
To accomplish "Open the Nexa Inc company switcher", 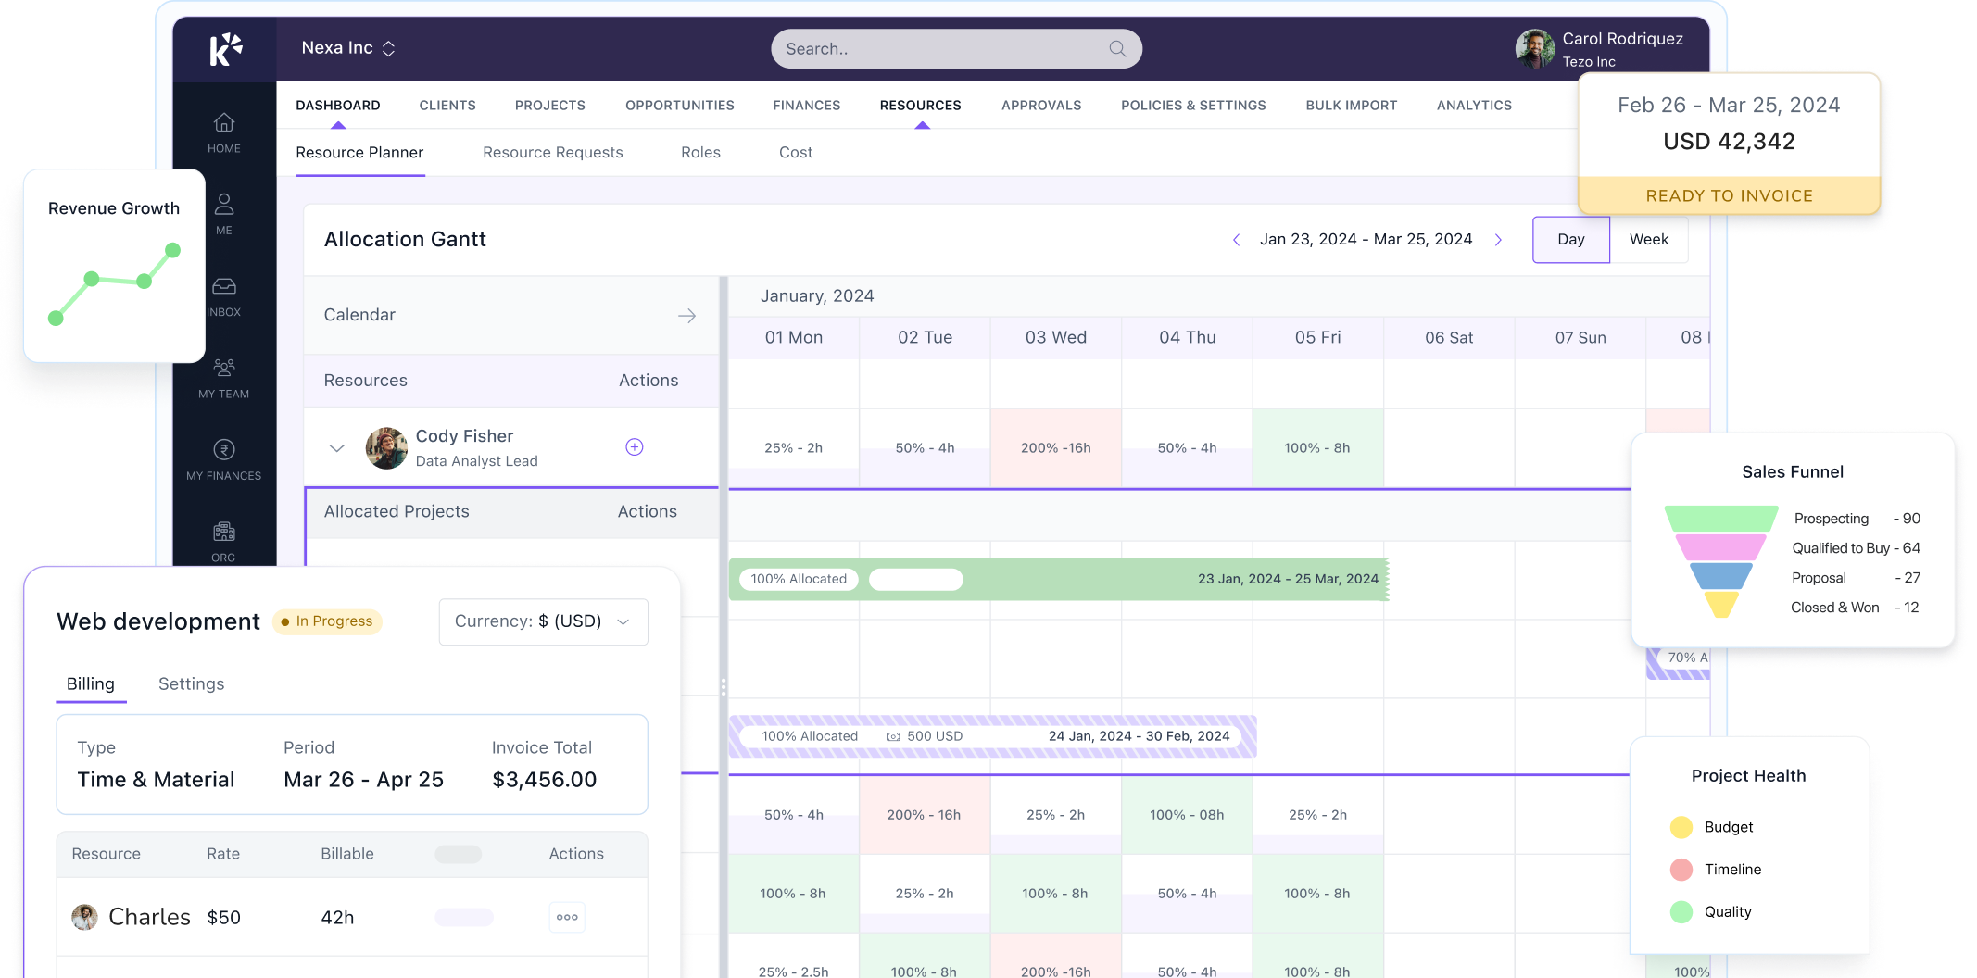I will coord(348,48).
